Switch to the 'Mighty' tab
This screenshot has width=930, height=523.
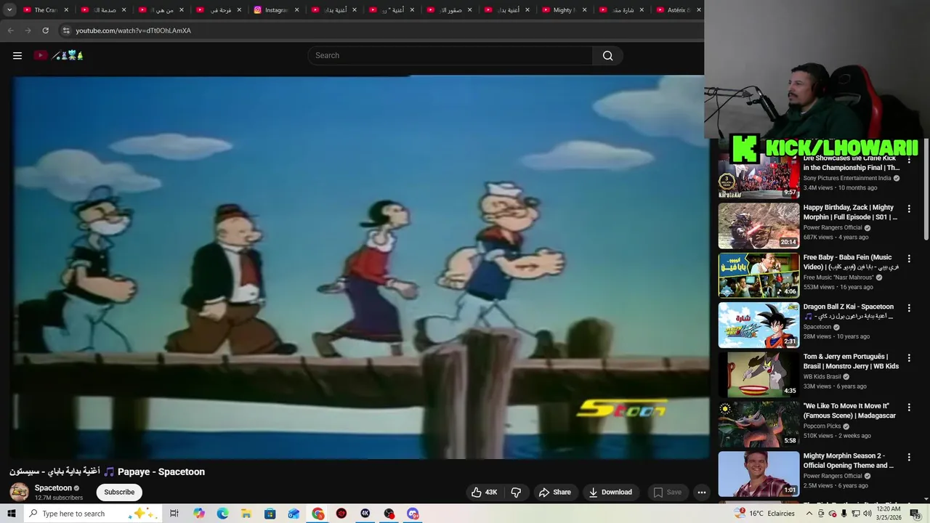pyautogui.click(x=563, y=10)
